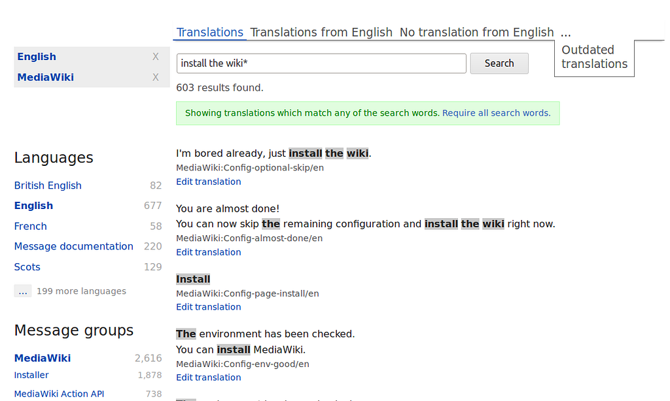Switch to No translation from English tab
This screenshot has width=670, height=401.
point(476,33)
